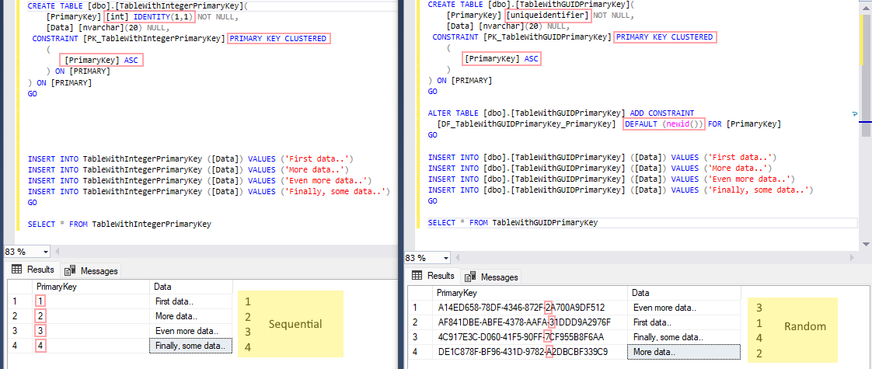Select the Results tab in the left pane
Screen dimensions: 872x369
point(34,270)
